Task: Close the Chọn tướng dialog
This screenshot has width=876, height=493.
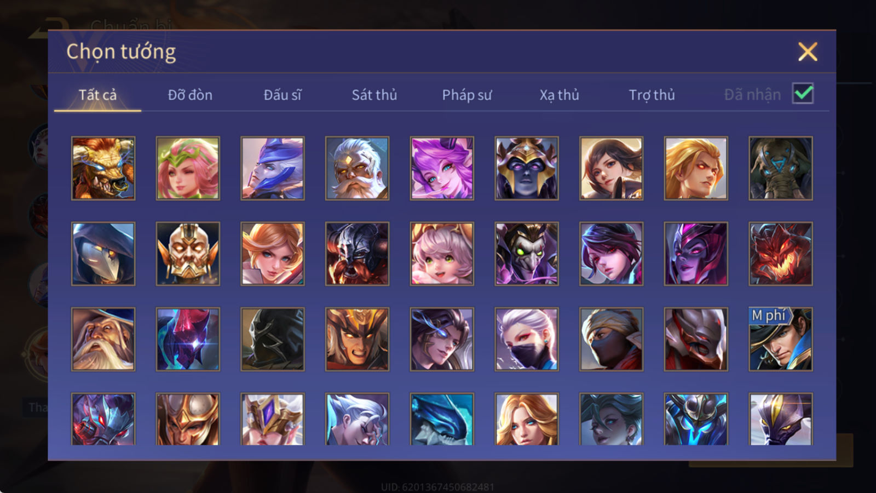Action: 808,51
